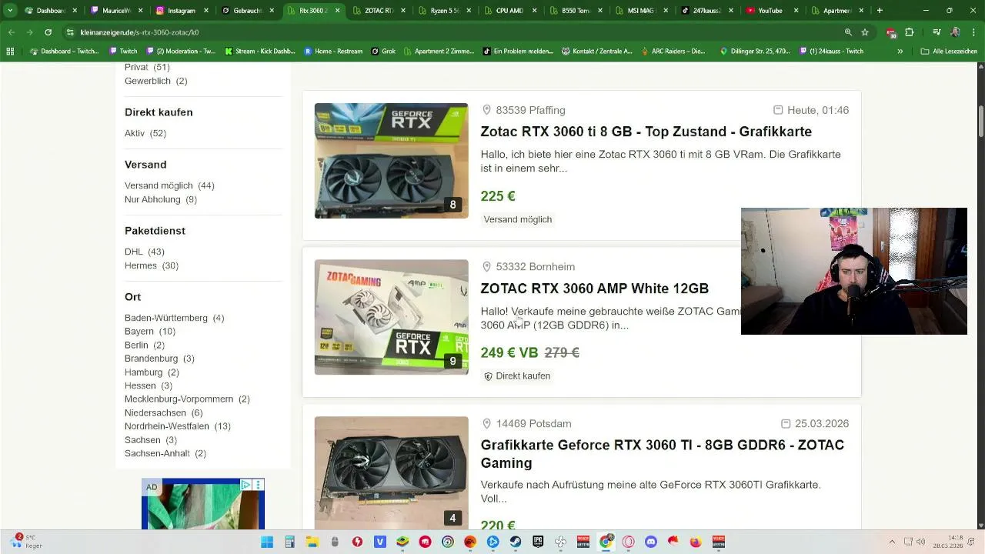Click the location pin next to 14469 Potsdam
The image size is (985, 554).
pyautogui.click(x=486, y=424)
